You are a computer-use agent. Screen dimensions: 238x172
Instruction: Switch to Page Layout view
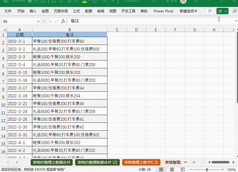pyautogui.click(x=172, y=170)
